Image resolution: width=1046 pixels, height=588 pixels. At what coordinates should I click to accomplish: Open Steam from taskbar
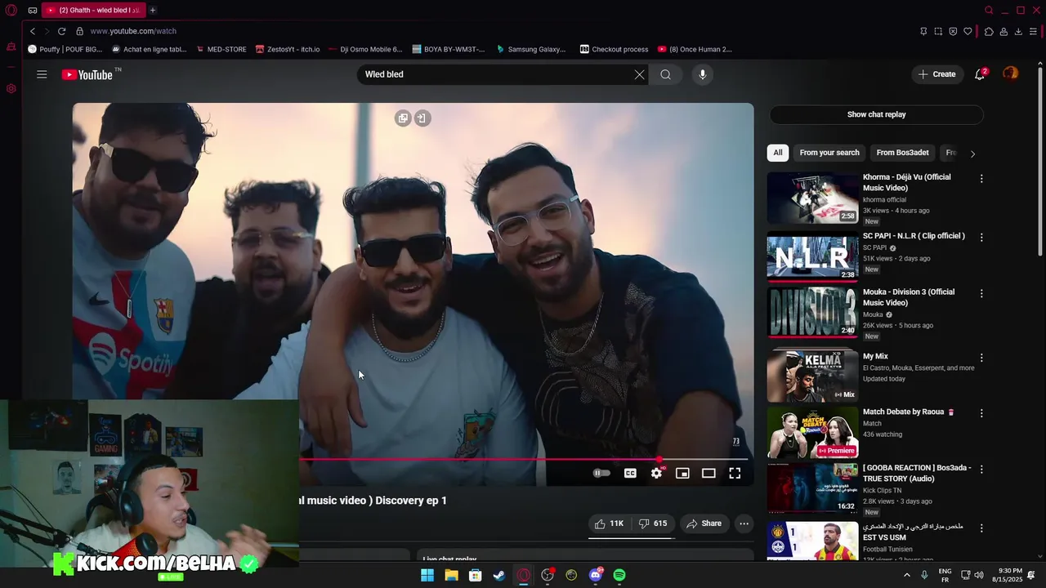point(499,575)
